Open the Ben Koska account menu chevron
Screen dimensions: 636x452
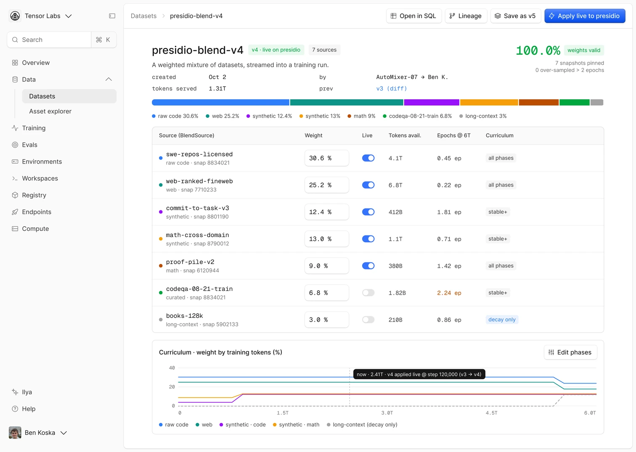pyautogui.click(x=64, y=433)
